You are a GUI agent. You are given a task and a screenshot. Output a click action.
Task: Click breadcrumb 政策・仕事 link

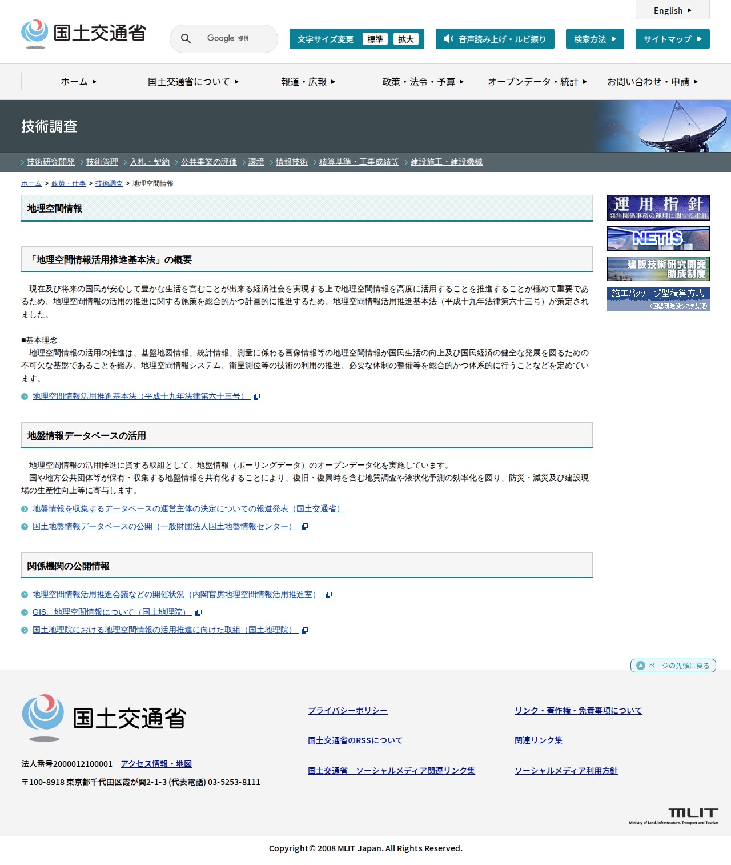point(69,183)
